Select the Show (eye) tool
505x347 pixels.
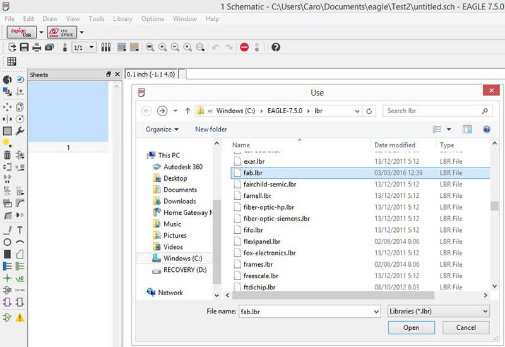20,80
